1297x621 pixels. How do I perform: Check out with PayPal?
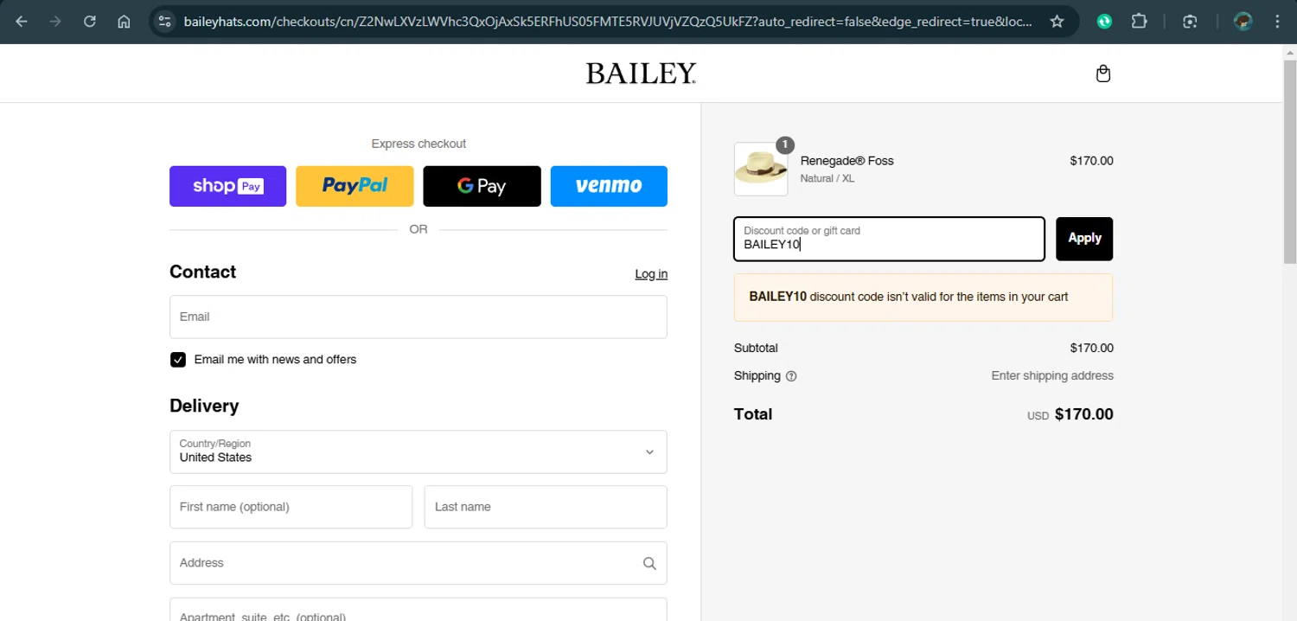point(355,186)
